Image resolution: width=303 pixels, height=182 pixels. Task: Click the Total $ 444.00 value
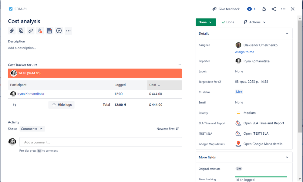(x=156, y=105)
